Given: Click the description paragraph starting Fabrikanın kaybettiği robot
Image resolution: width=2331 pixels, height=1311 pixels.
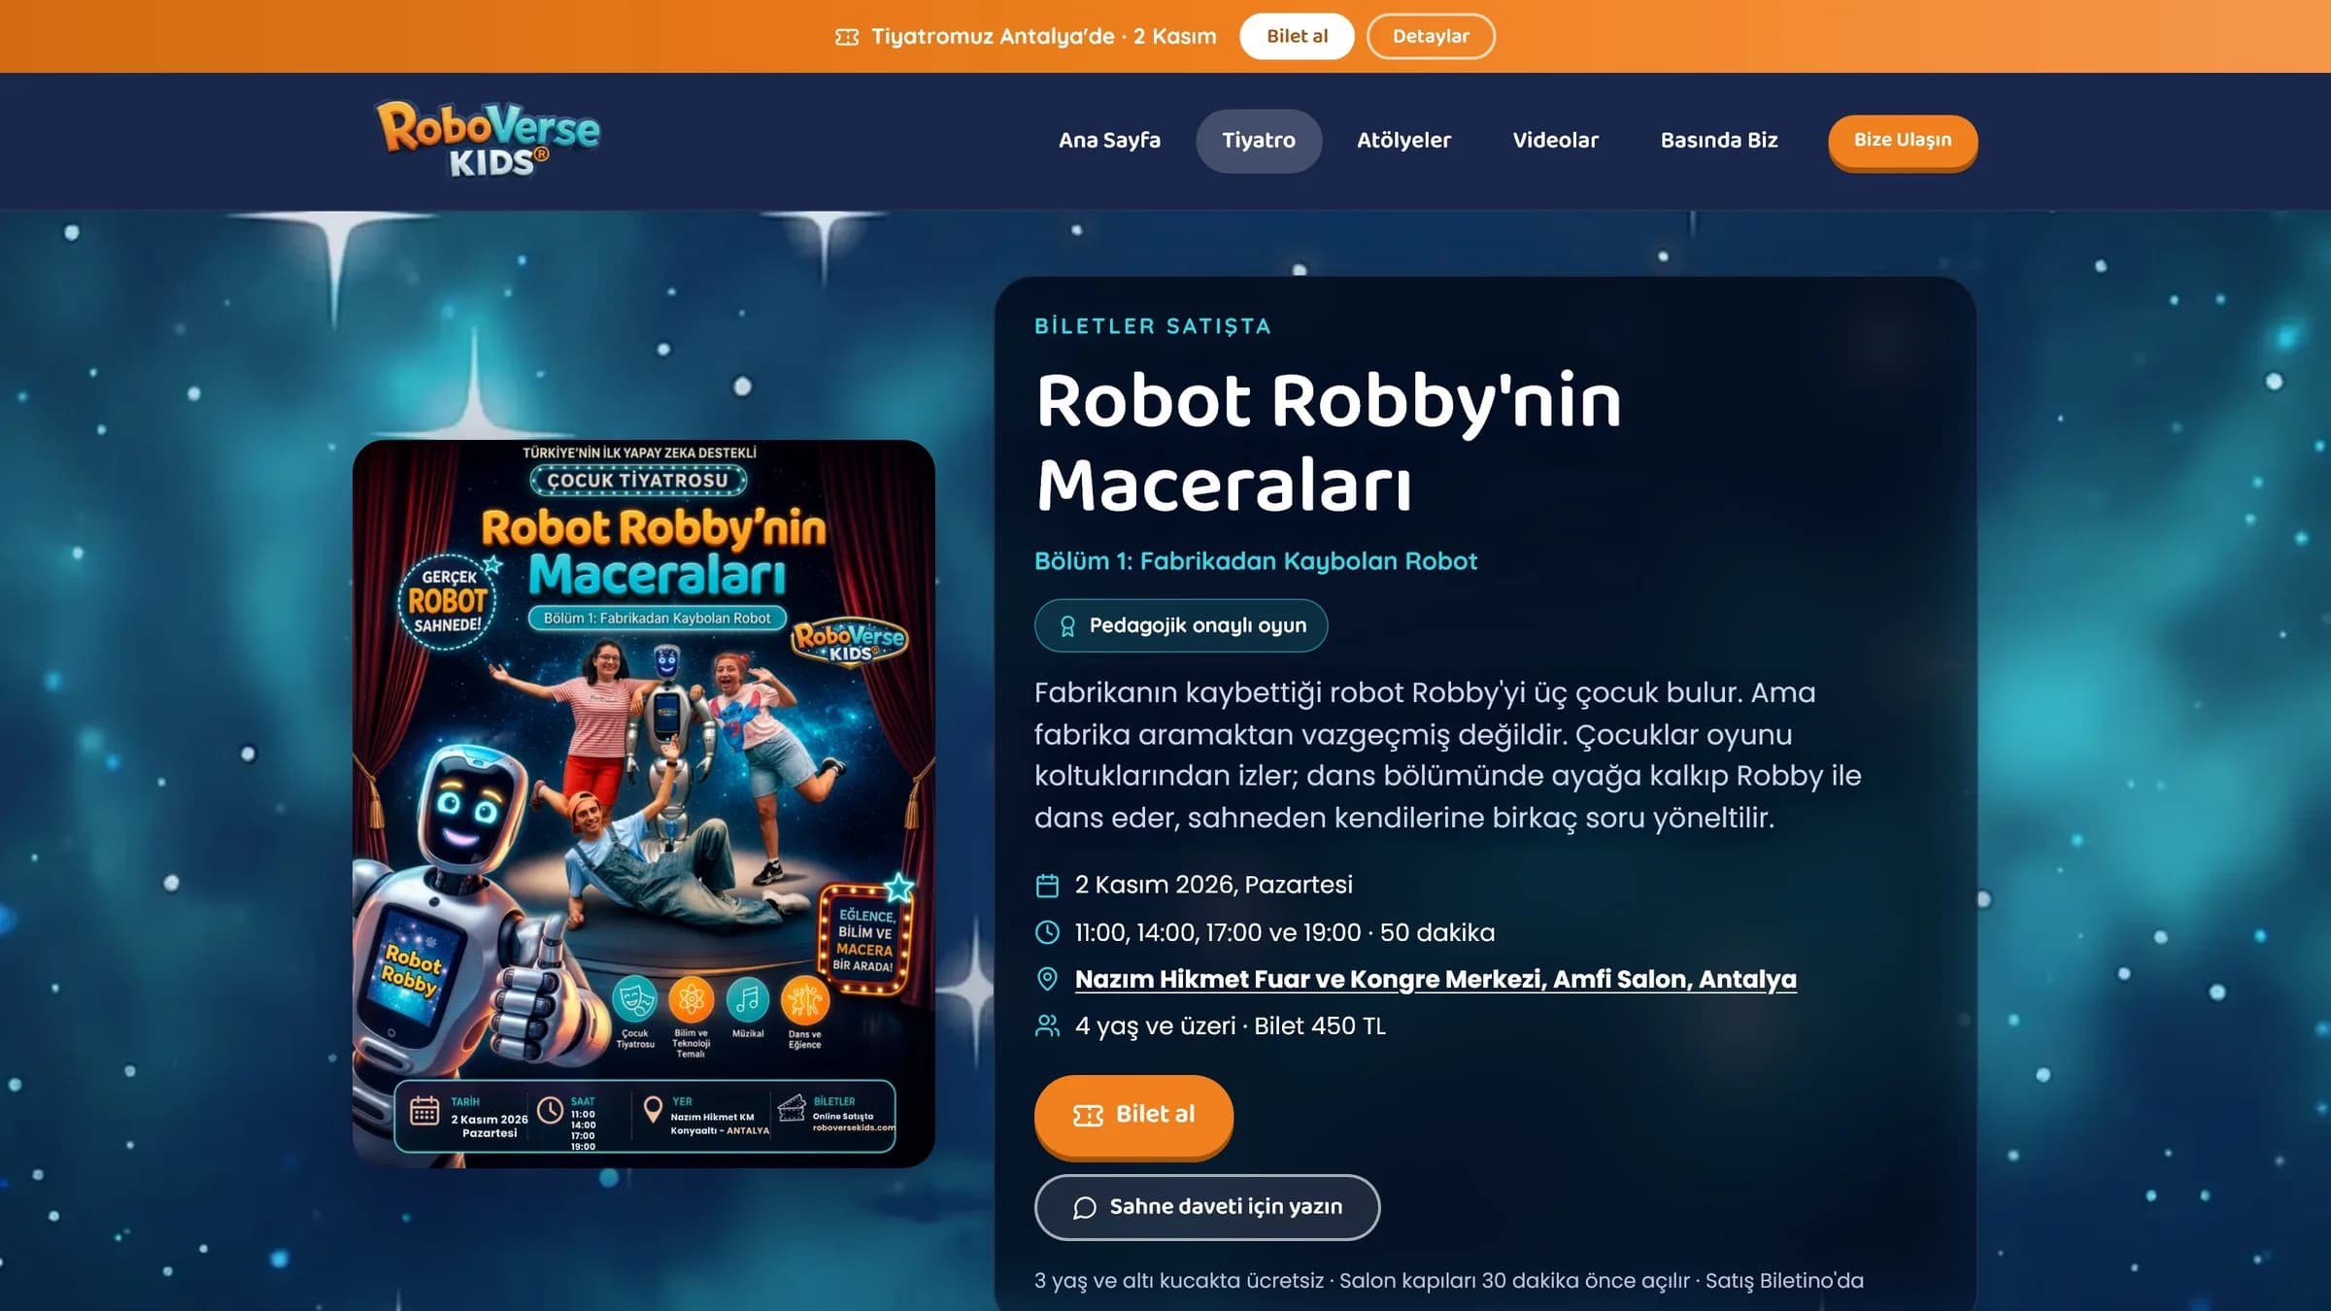Looking at the screenshot, I should (x=1447, y=756).
